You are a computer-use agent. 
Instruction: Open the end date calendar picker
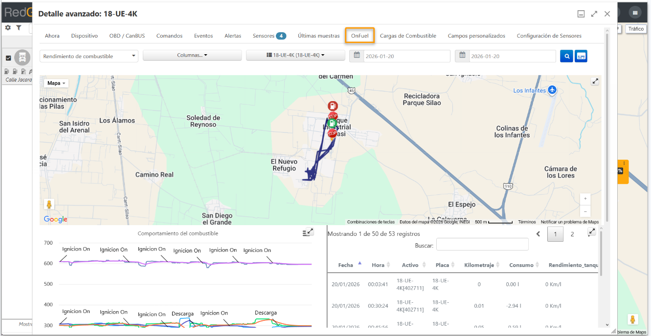[x=462, y=56]
